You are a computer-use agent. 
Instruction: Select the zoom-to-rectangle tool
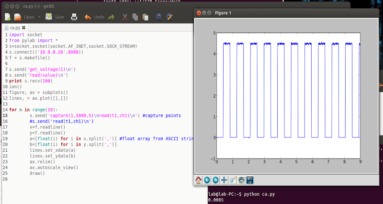click(x=233, y=180)
